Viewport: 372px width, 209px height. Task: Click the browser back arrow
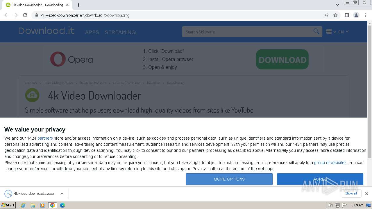(x=6, y=15)
